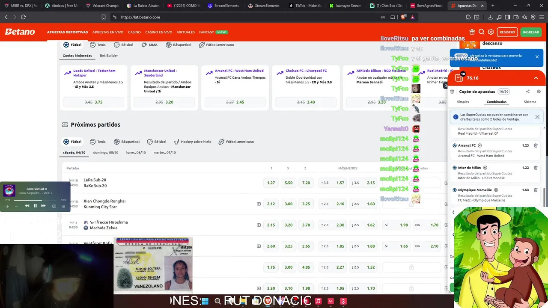Open Apuestas en Vivo menu item
The height and width of the screenshot is (308, 548).
pyautogui.click(x=108, y=32)
